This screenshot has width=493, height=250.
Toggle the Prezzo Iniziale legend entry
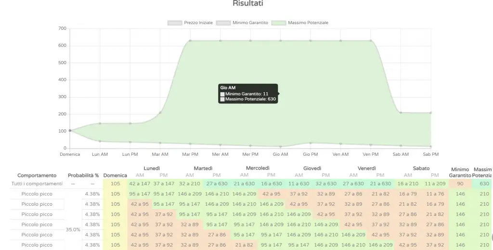(x=190, y=23)
